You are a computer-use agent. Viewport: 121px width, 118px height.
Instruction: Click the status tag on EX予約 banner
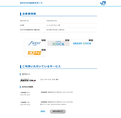click(x=44, y=50)
